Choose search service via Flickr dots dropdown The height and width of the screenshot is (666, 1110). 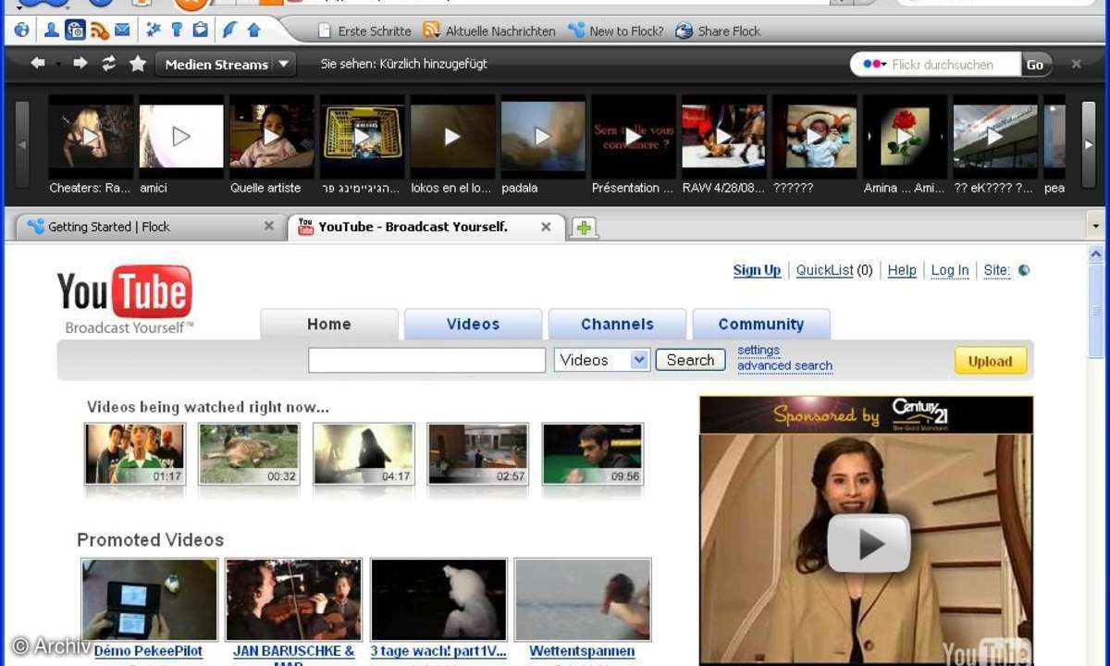874,64
